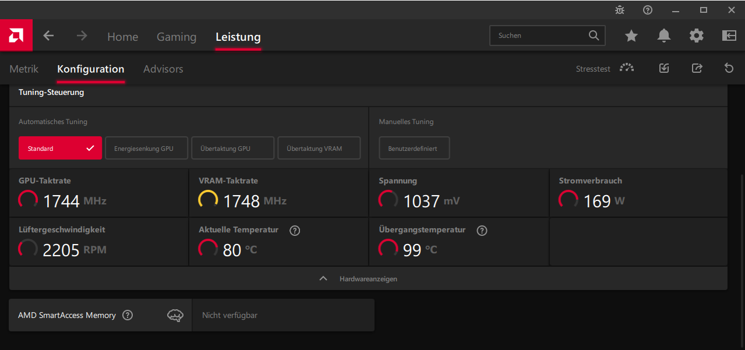
Task: Open the Leistung tab
Action: click(x=238, y=37)
